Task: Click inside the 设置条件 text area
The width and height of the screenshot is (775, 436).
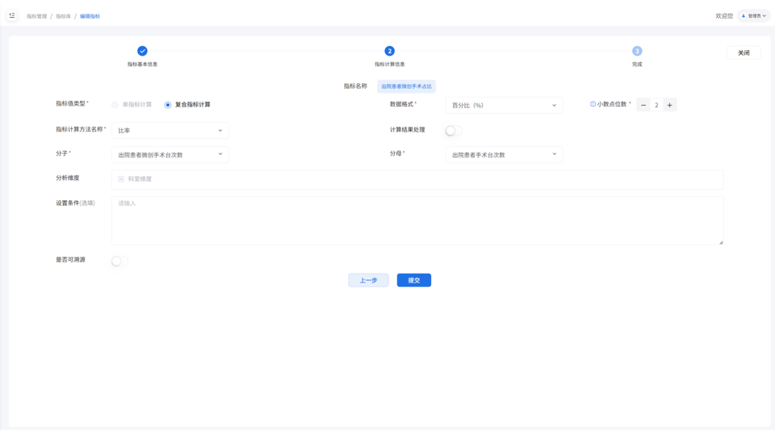Action: tap(417, 220)
